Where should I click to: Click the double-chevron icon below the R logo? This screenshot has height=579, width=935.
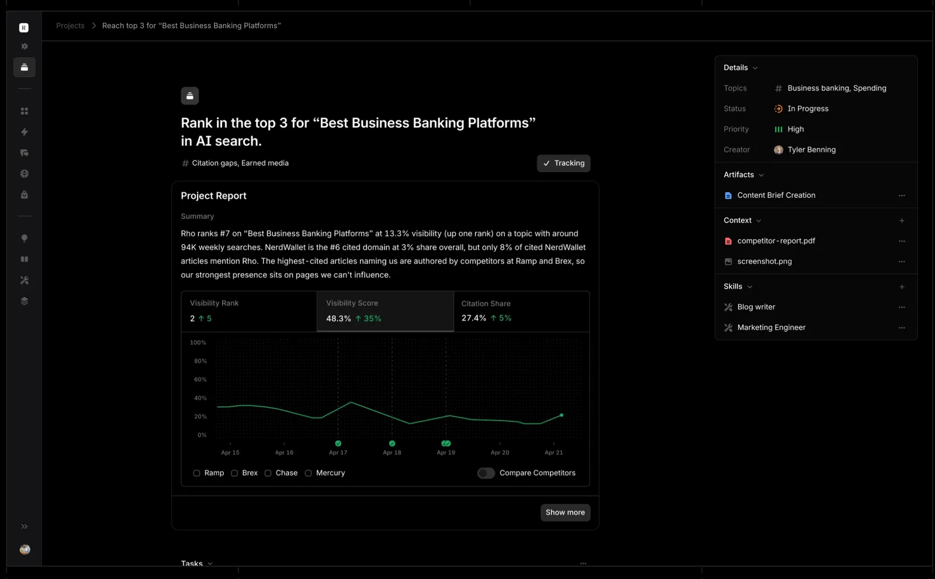coord(25,46)
